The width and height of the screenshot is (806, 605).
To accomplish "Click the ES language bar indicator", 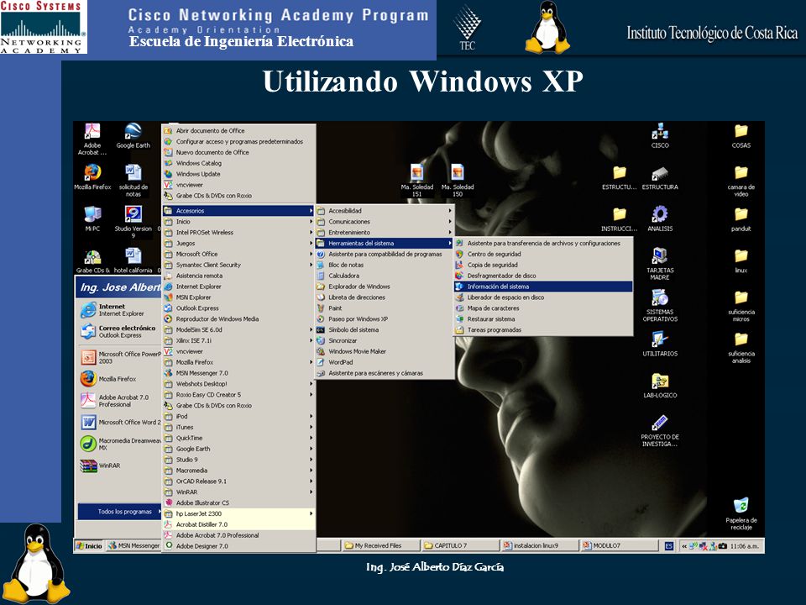I will coord(669,546).
